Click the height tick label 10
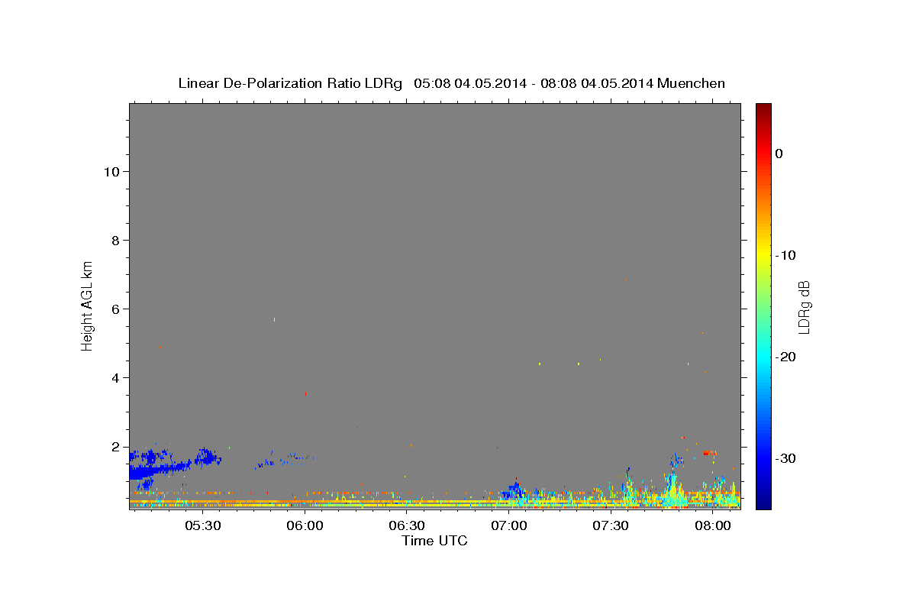 pos(112,172)
